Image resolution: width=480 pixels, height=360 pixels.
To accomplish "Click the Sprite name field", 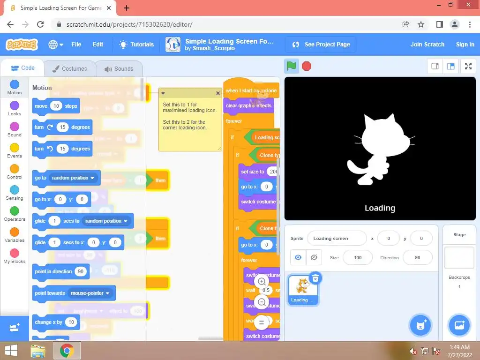I will click(337, 239).
